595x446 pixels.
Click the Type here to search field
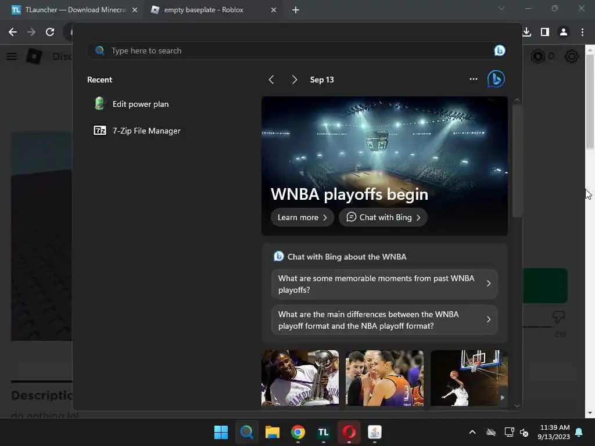(296, 51)
